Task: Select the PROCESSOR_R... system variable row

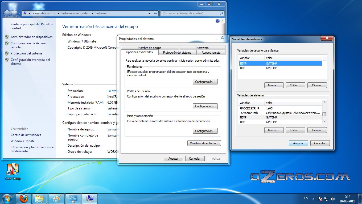Action: [280, 108]
